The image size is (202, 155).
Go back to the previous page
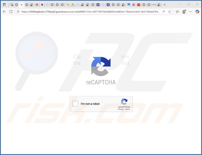click(x=4, y=12)
